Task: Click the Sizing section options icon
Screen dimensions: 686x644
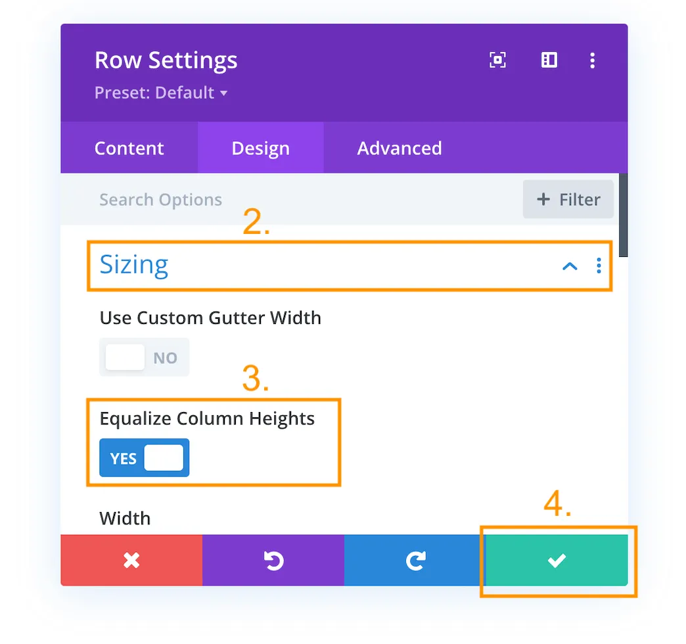Action: [x=599, y=266]
